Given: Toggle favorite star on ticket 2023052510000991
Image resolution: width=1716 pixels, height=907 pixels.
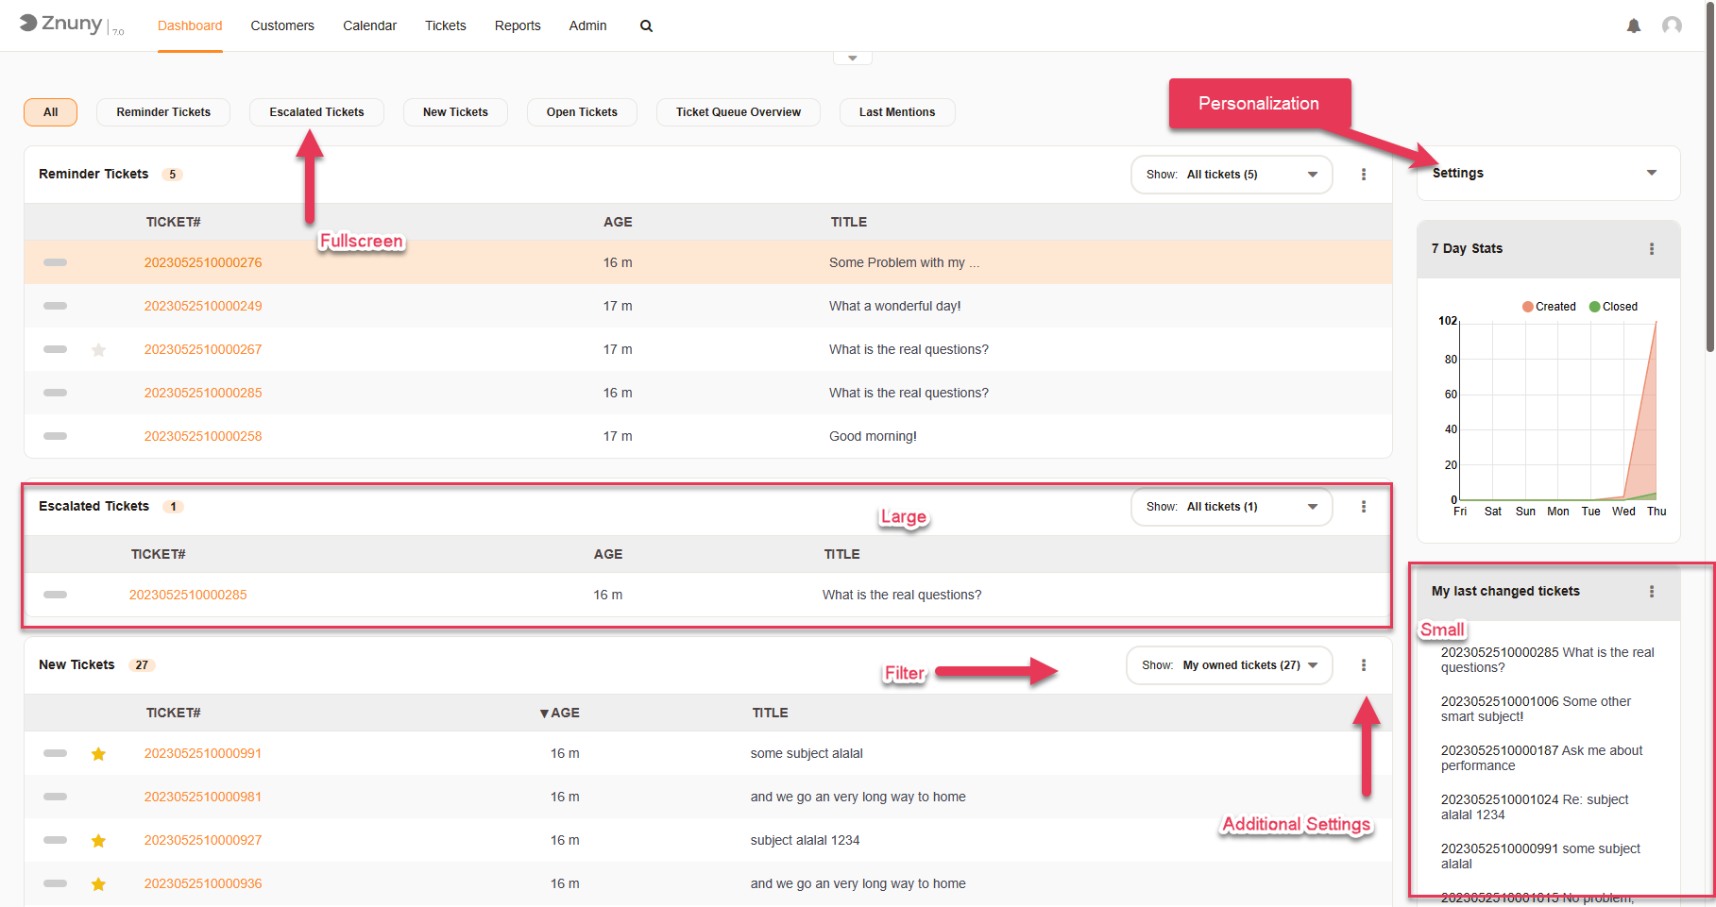Looking at the screenshot, I should [x=98, y=754].
